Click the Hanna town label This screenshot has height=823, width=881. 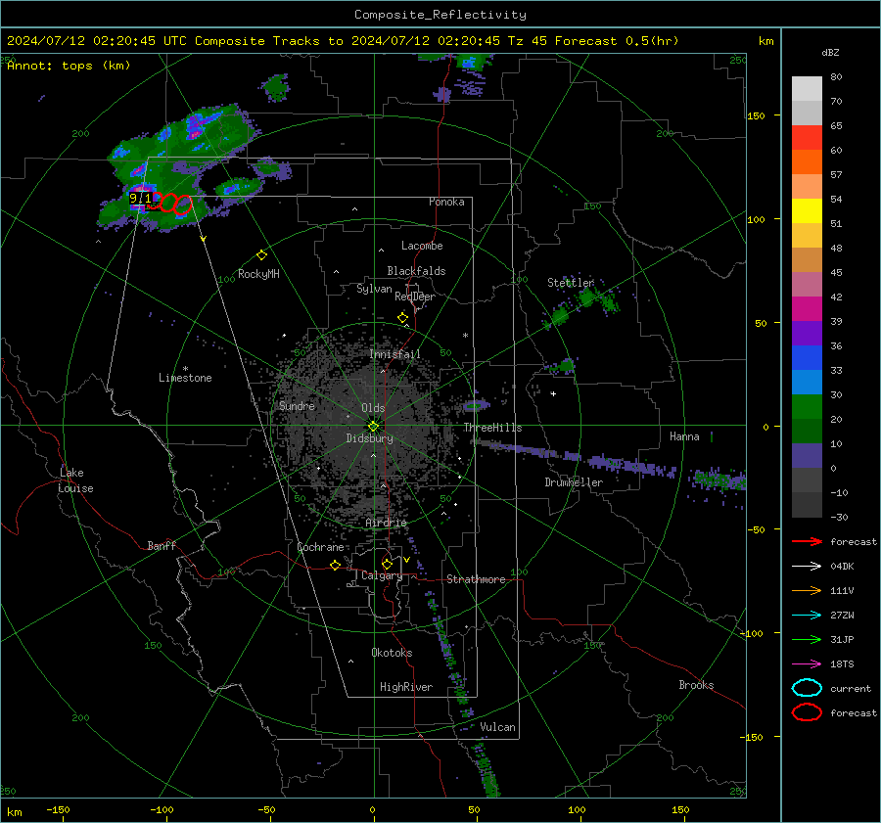(684, 436)
